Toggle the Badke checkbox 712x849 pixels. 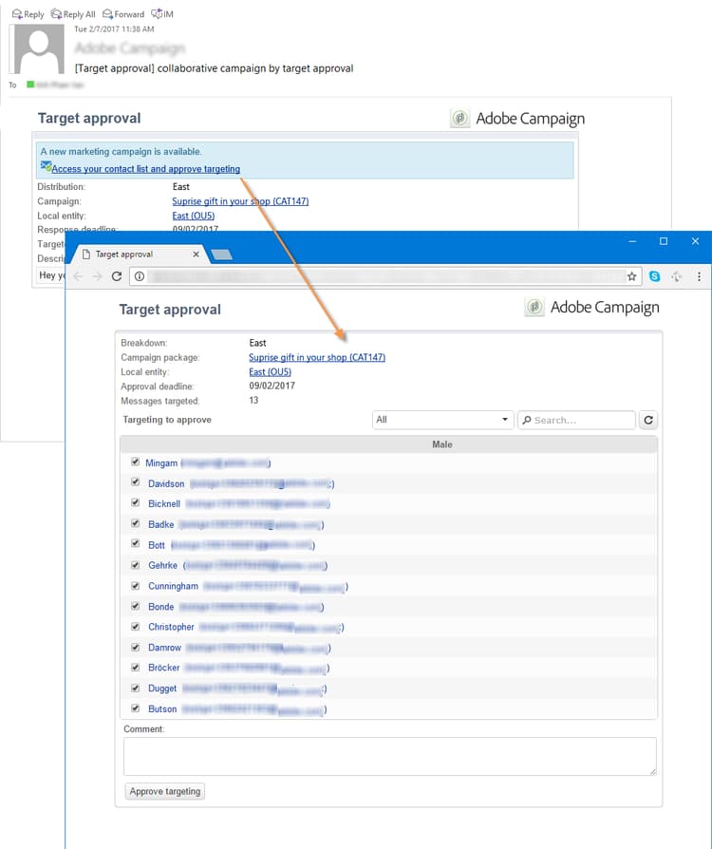coord(136,523)
